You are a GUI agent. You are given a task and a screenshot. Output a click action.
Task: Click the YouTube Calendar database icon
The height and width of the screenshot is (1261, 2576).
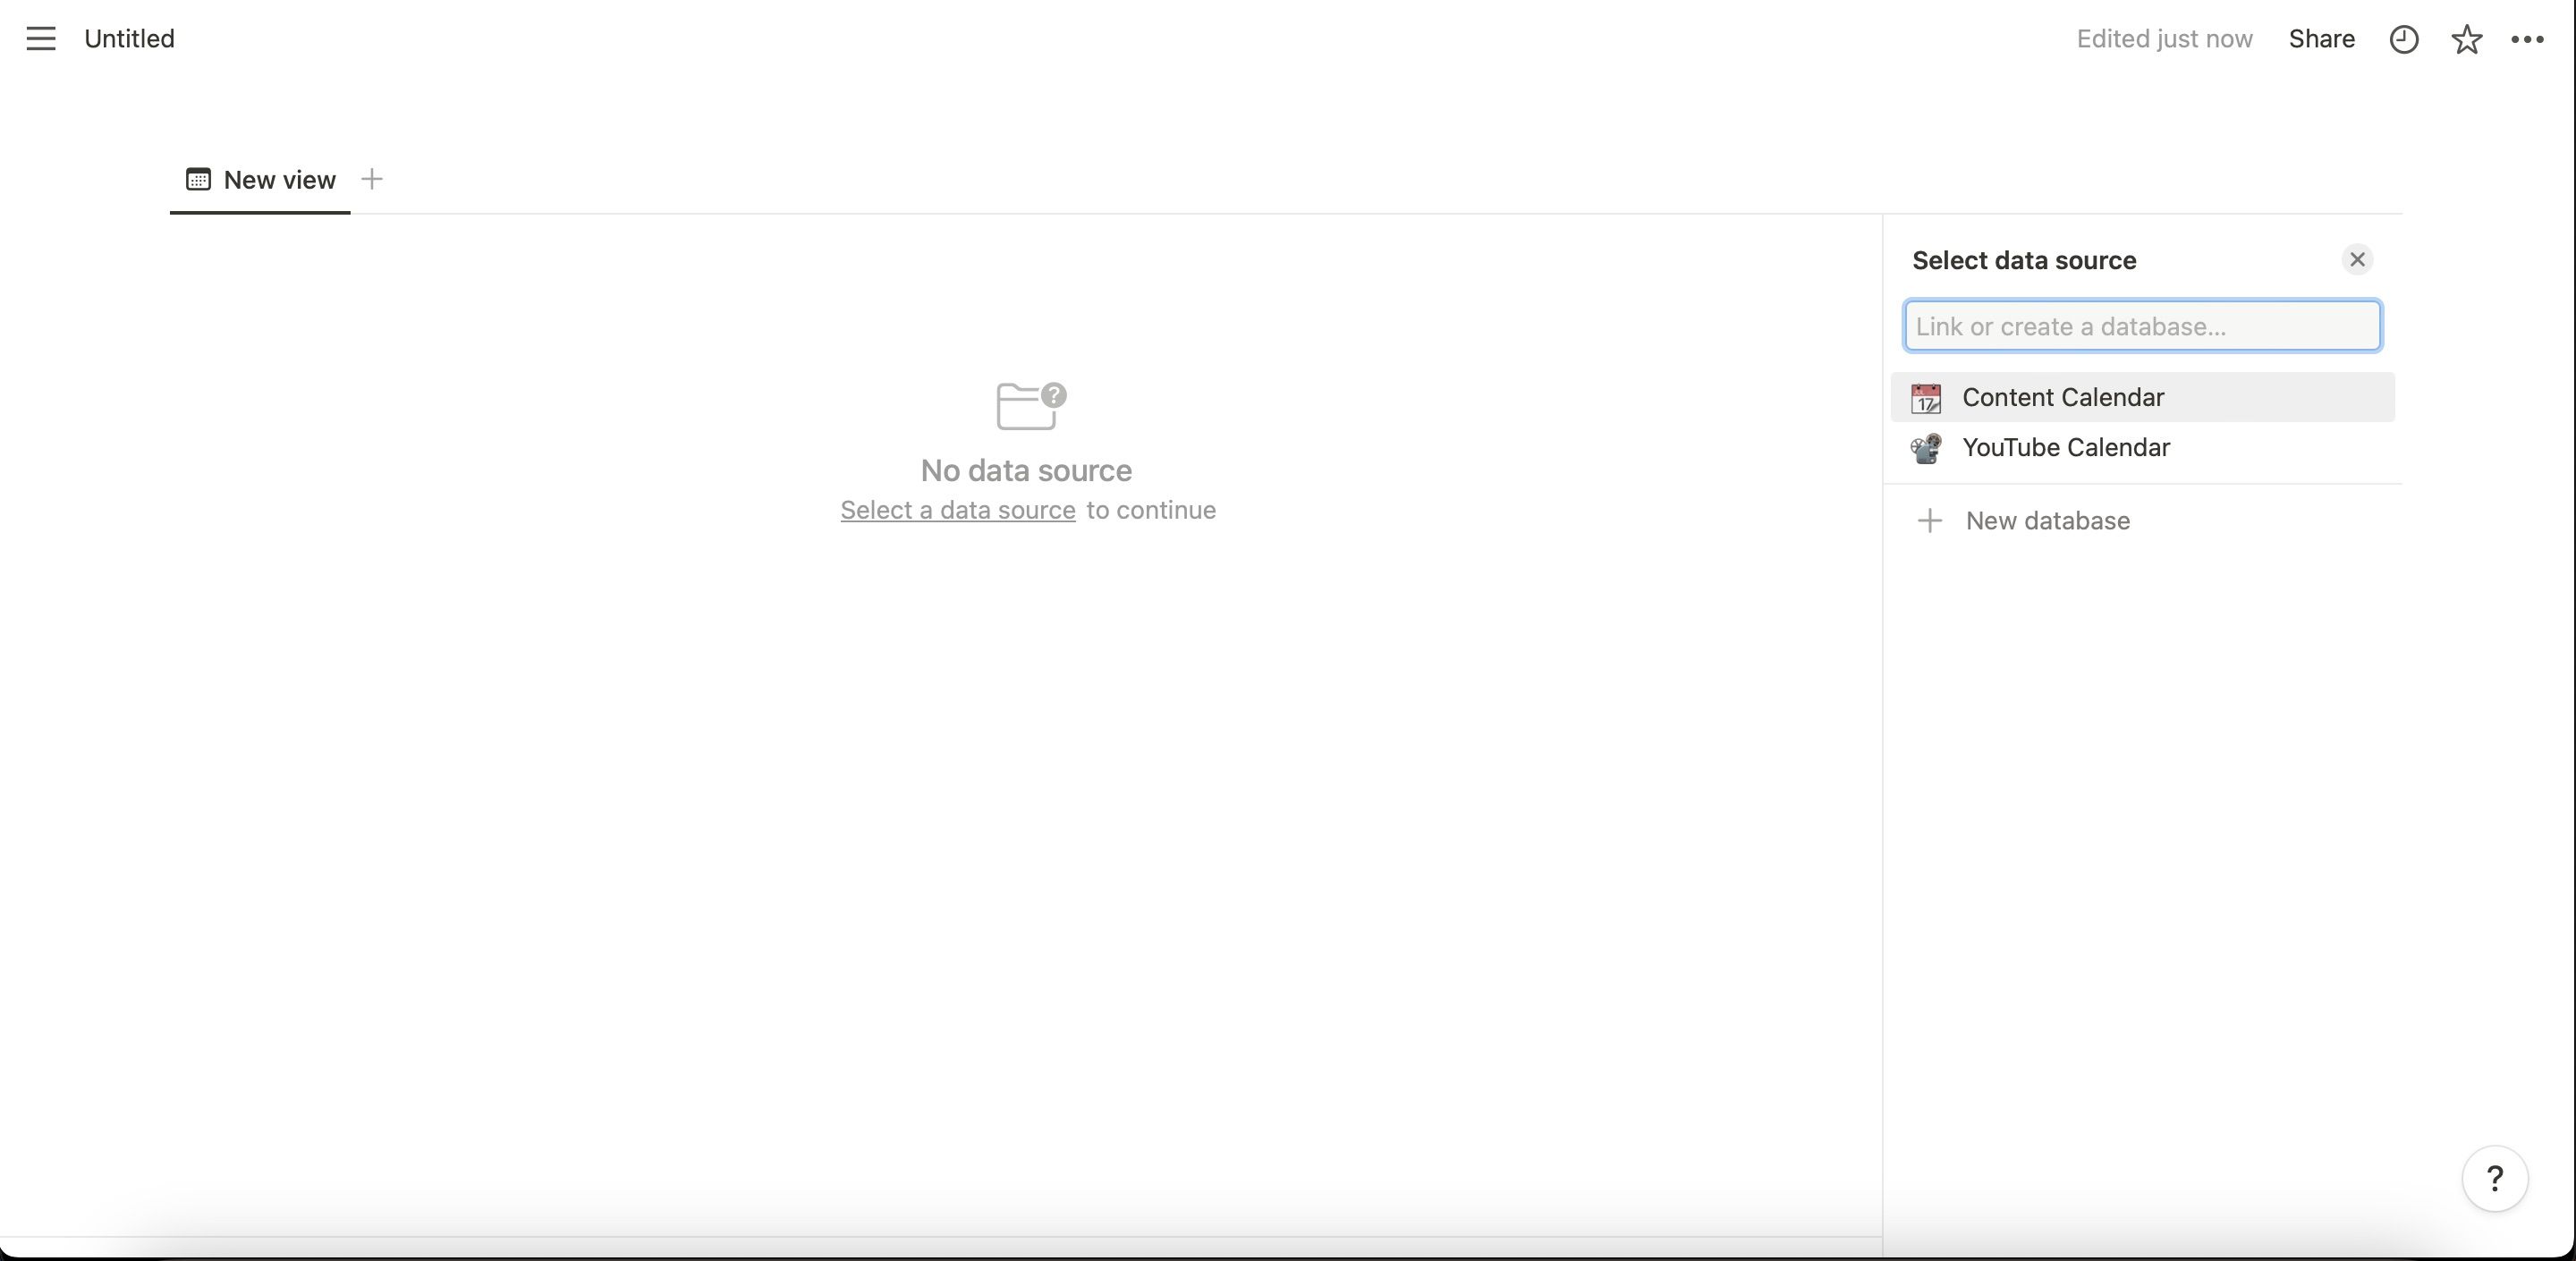[1927, 446]
